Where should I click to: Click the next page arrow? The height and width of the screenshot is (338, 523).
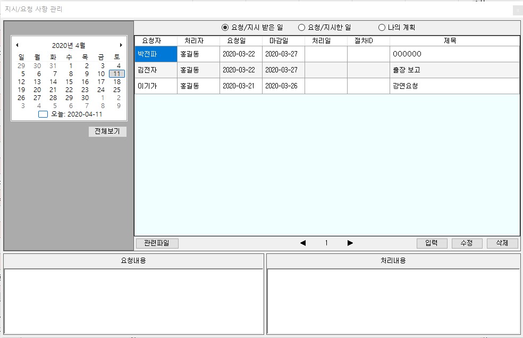(350, 243)
